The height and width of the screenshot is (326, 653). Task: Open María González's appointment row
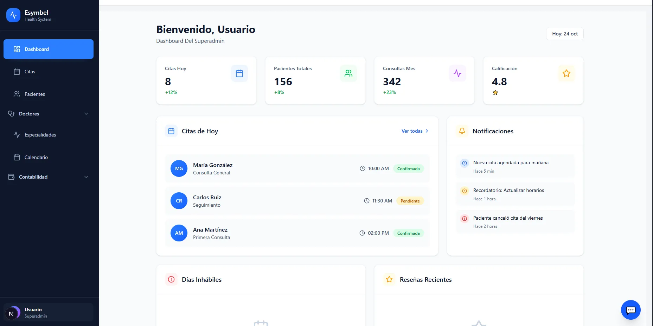tap(297, 168)
